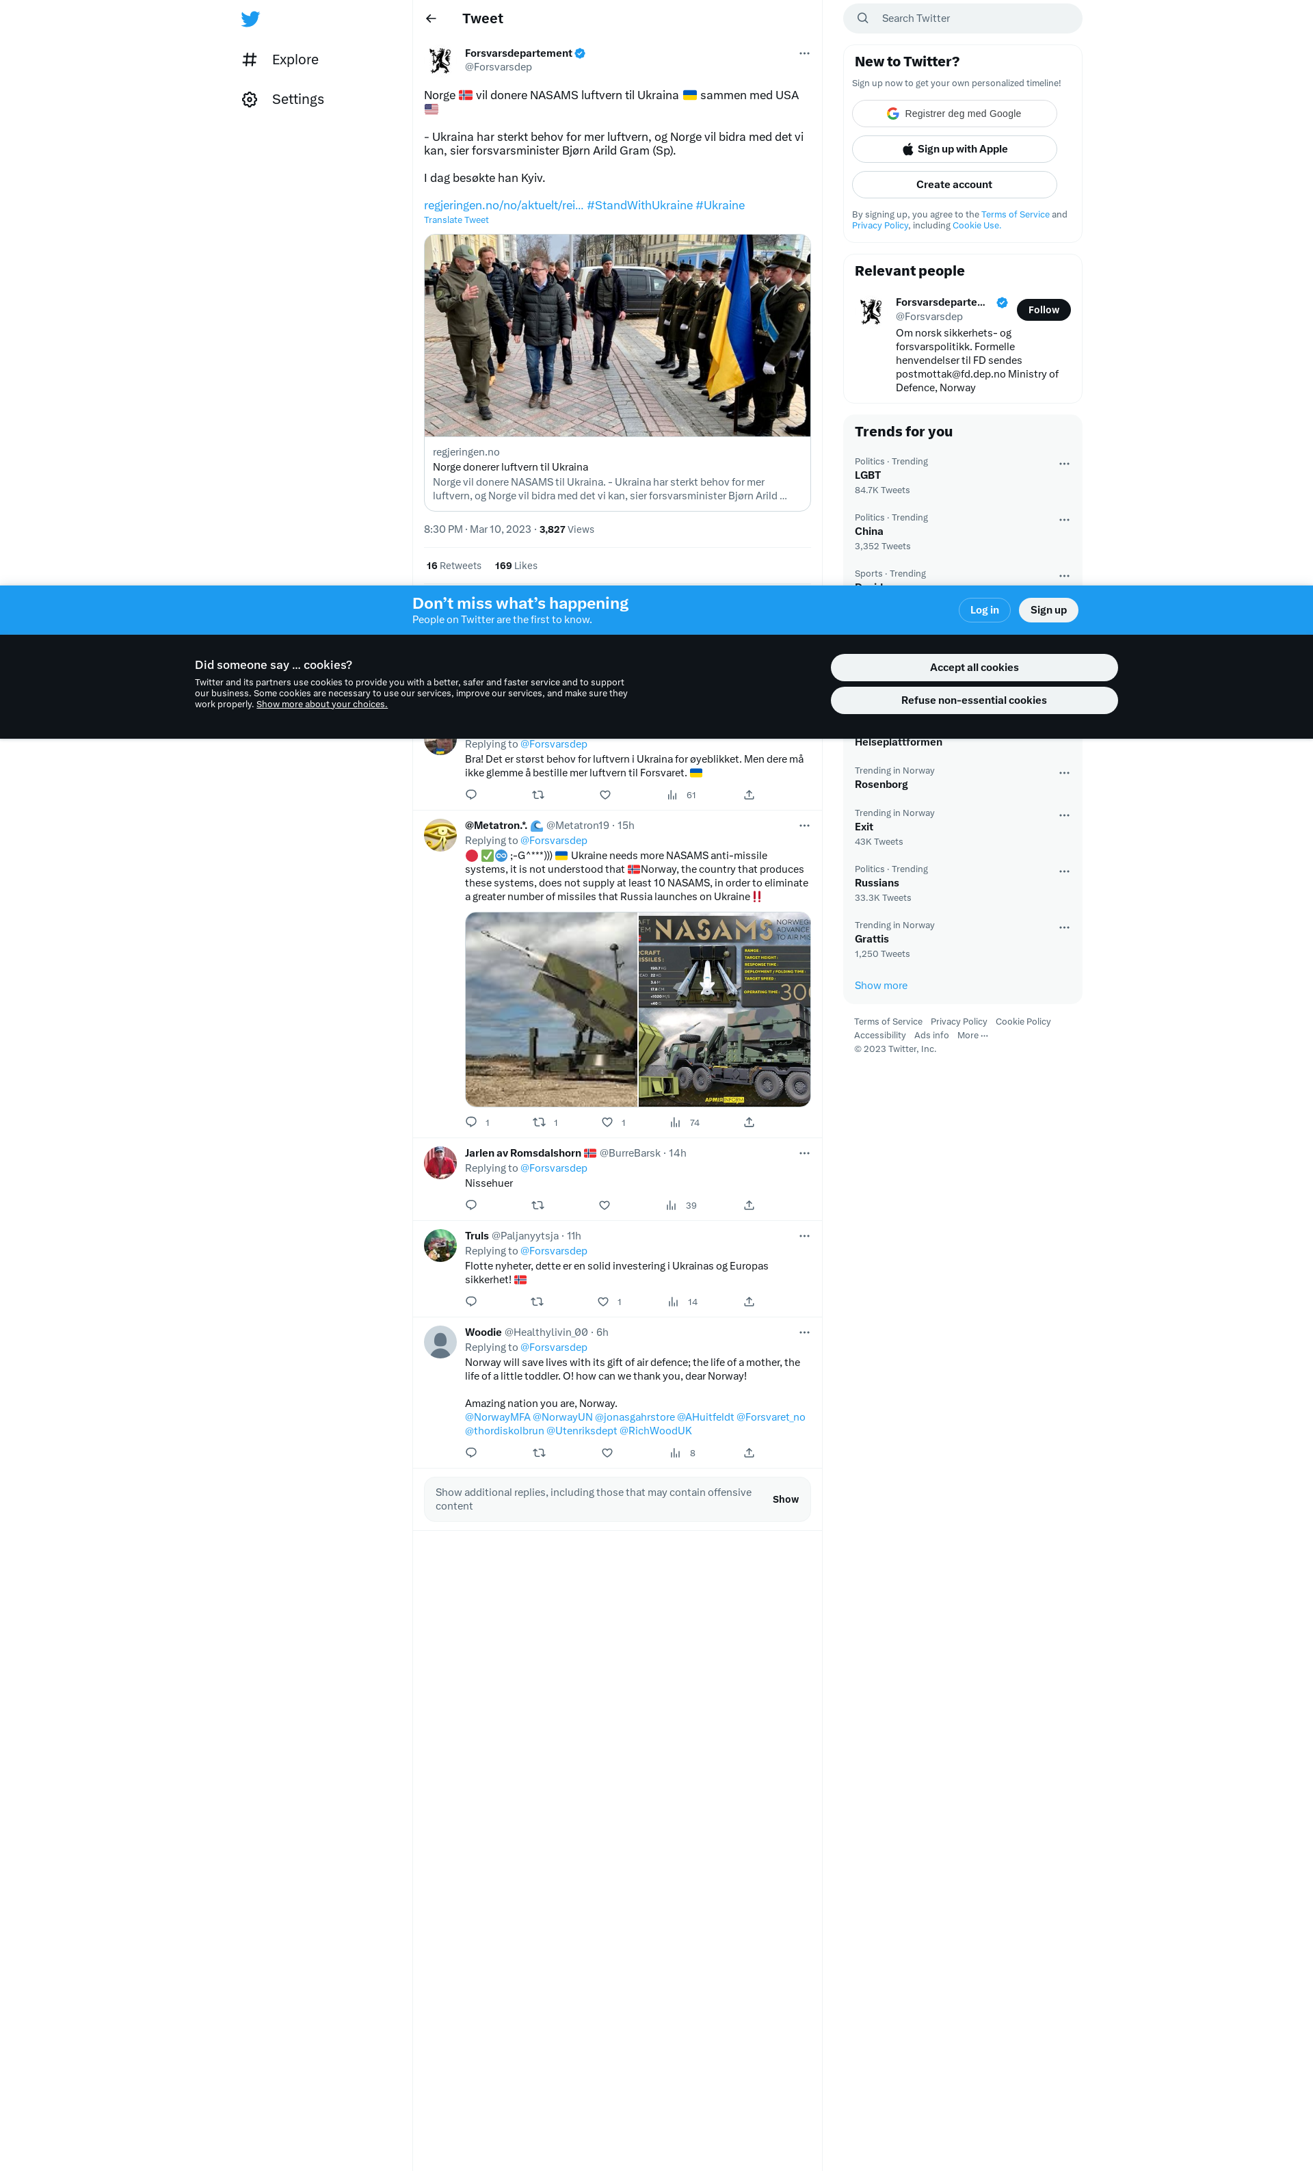Viewport: 1313px width, 2171px height.
Task: Open the Explore menu item
Action: 294,60
